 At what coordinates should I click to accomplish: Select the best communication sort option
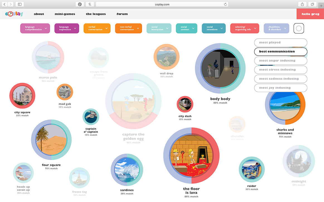[x=281, y=51]
